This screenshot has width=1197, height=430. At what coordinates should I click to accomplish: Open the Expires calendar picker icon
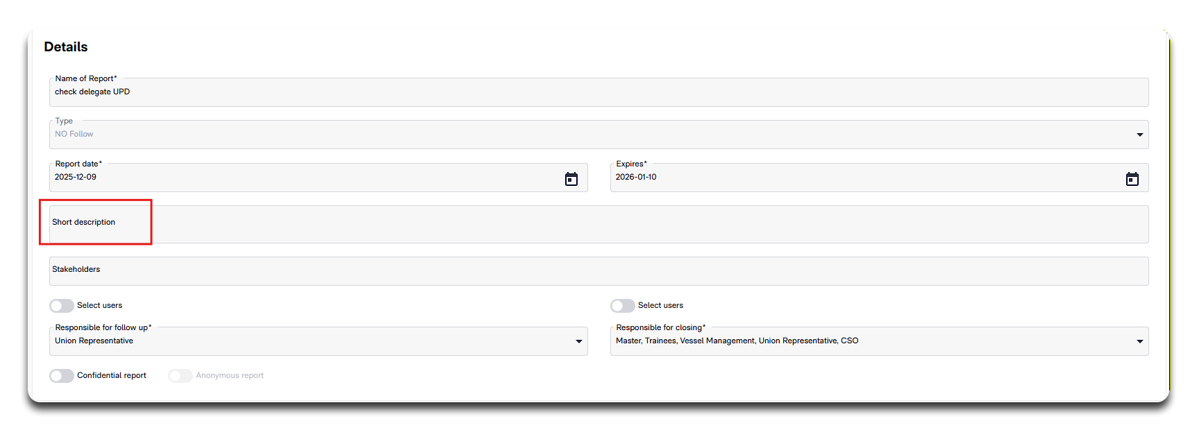pyautogui.click(x=1132, y=179)
